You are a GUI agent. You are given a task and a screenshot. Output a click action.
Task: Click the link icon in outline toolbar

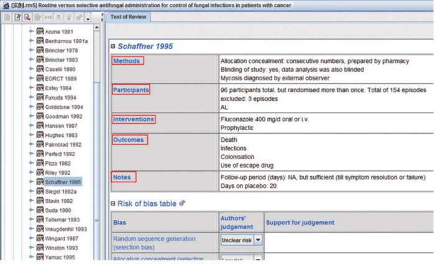click(79, 17)
